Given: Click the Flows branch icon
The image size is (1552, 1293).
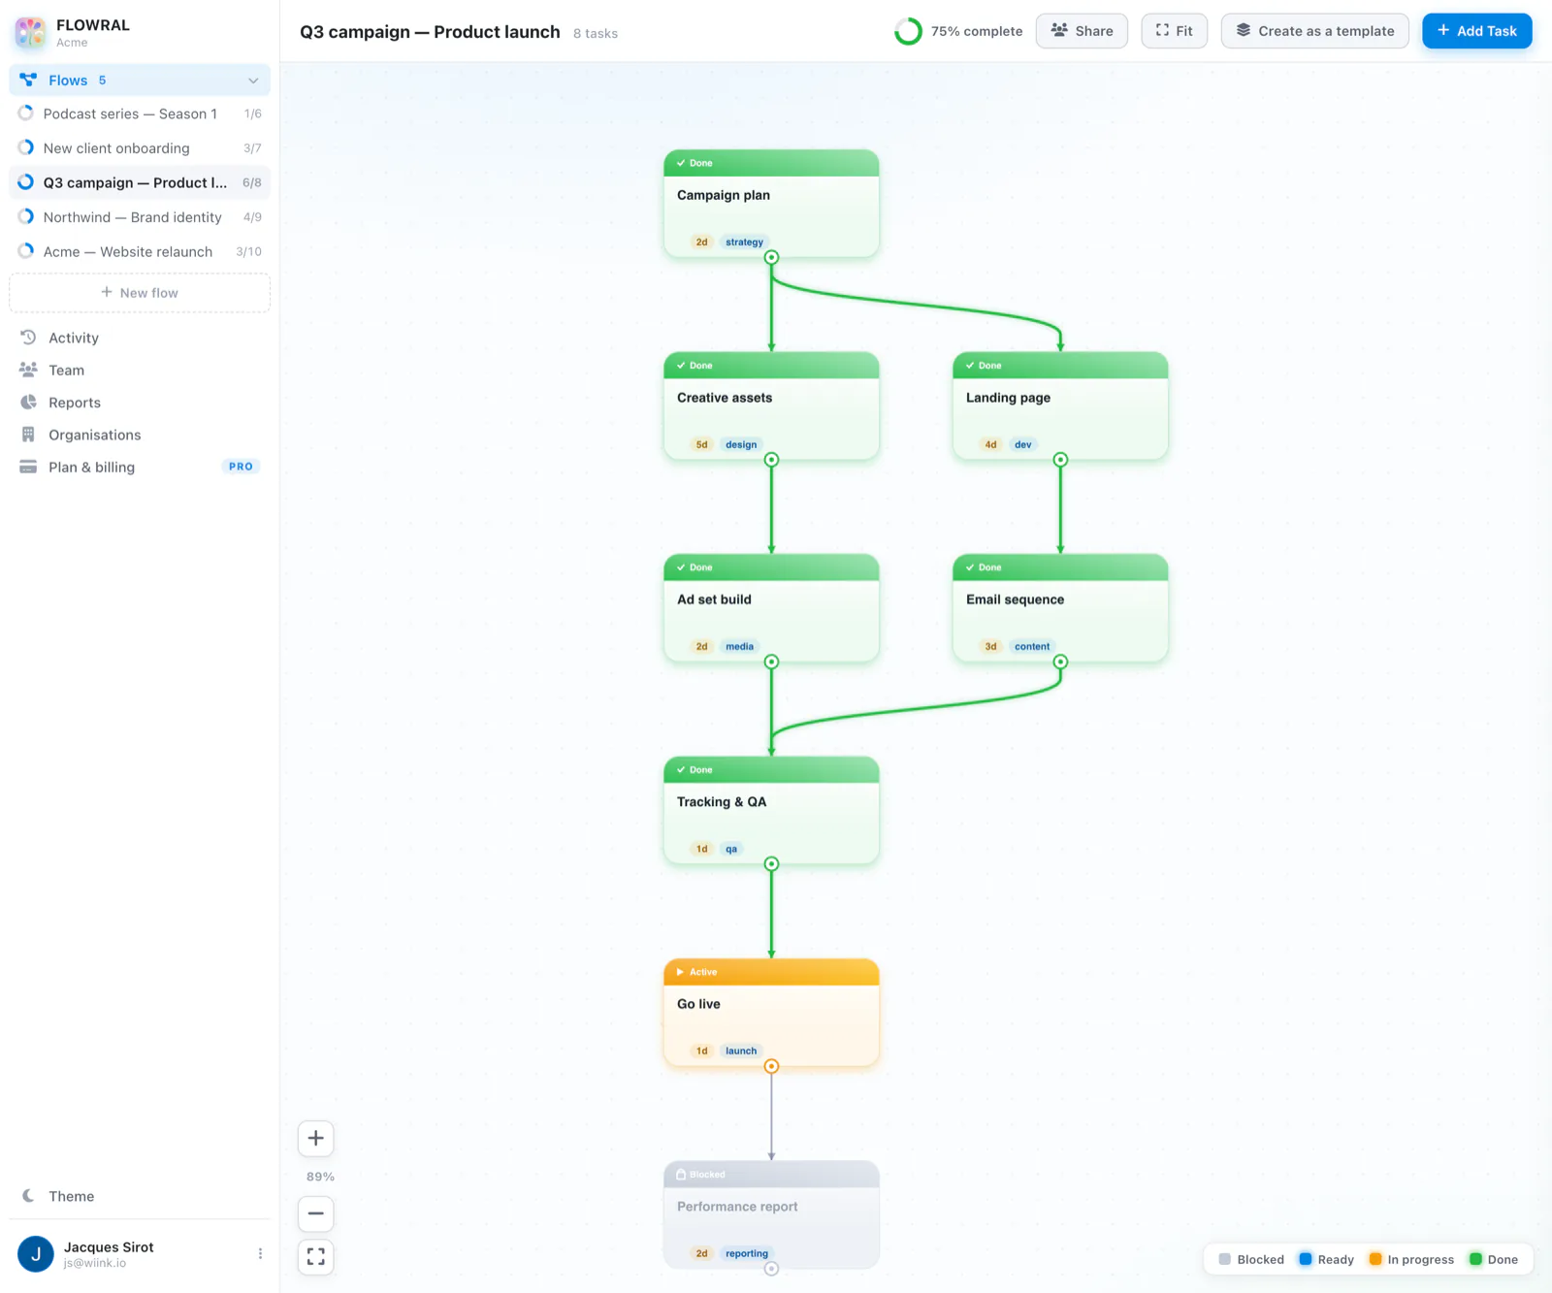Looking at the screenshot, I should [28, 81].
